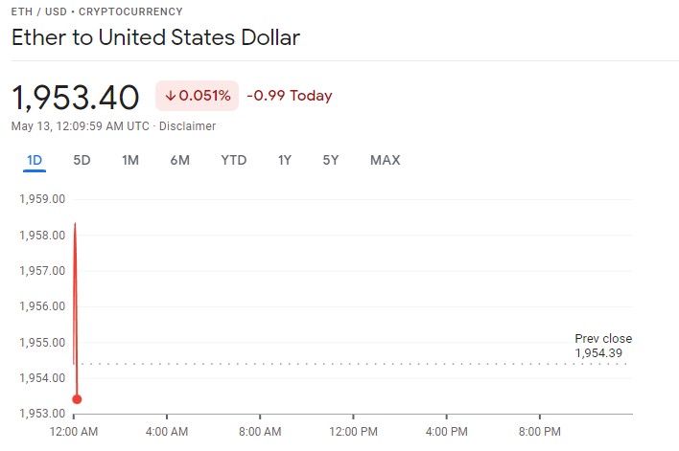Click the -0.99 Today change text
This screenshot has height=451, width=679.
[289, 96]
